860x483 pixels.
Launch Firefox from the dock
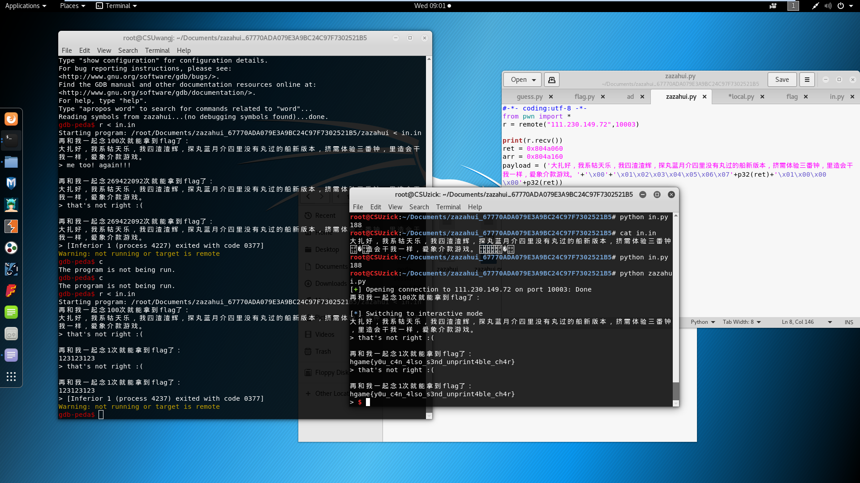click(11, 119)
